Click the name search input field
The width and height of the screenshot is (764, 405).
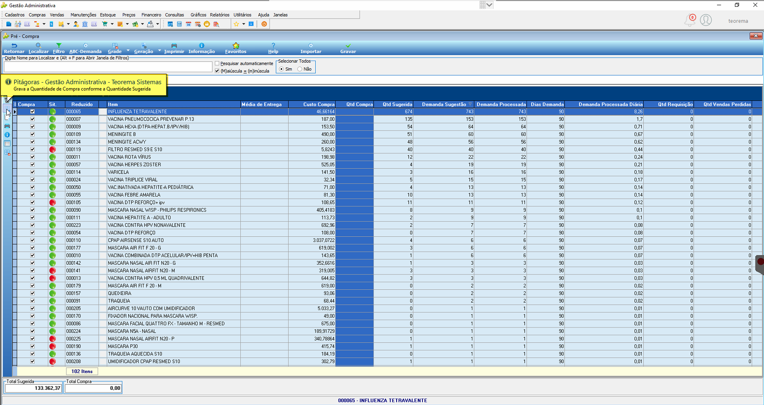(x=108, y=67)
